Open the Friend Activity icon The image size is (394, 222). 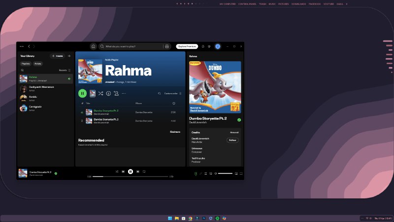pyautogui.click(x=209, y=46)
